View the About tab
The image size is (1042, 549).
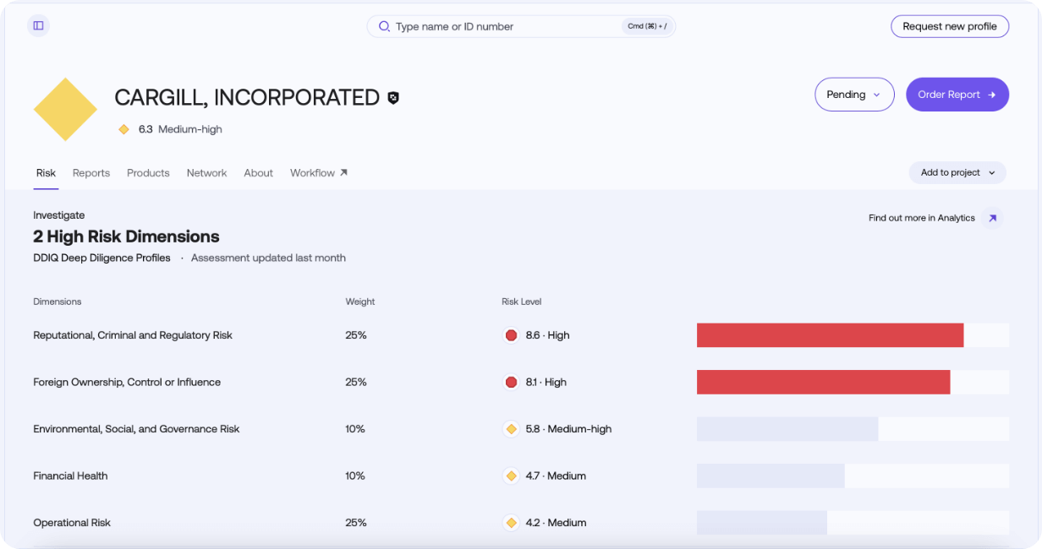259,173
